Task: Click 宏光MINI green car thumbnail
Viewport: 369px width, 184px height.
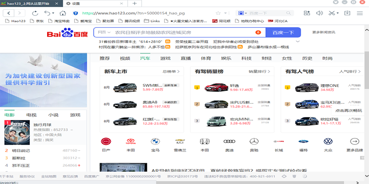Action: tap(216, 121)
